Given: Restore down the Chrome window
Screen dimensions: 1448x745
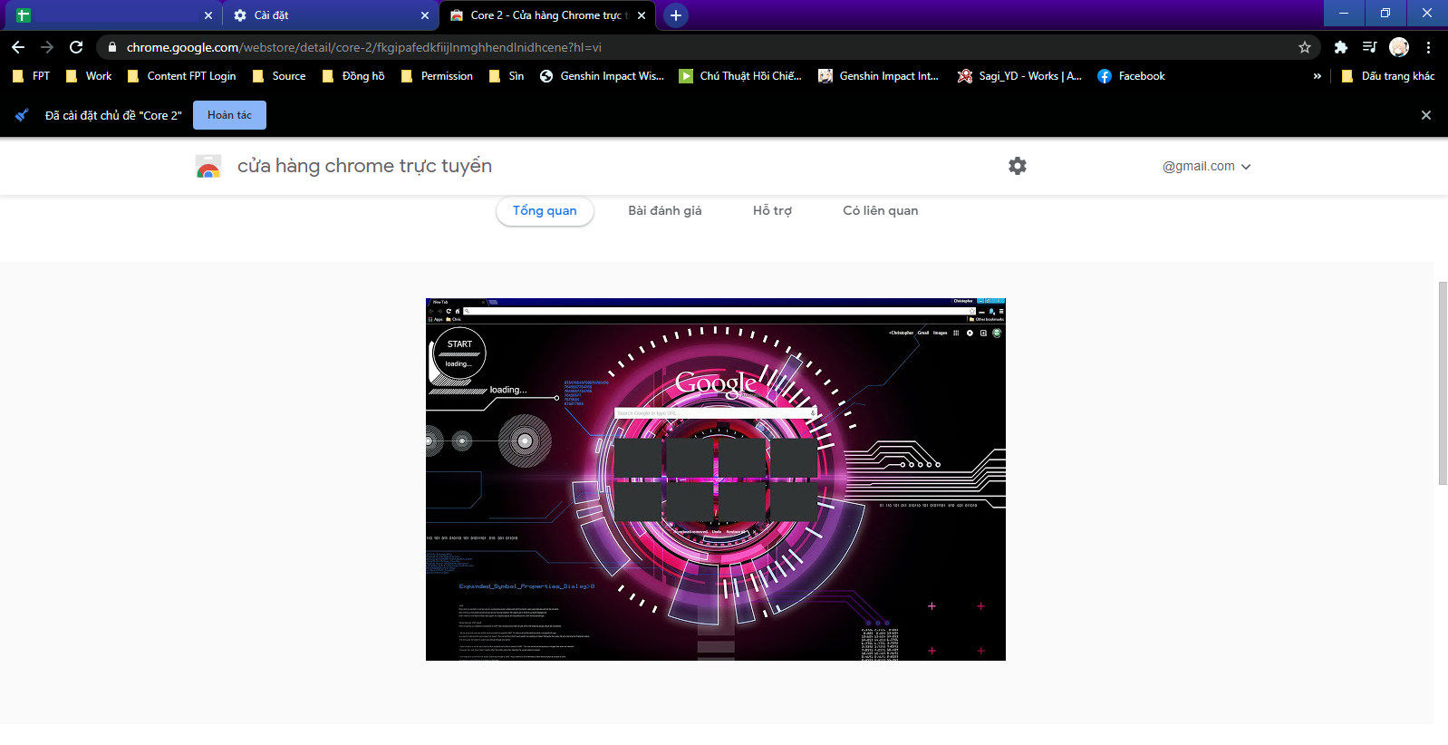Looking at the screenshot, I should (1385, 13).
